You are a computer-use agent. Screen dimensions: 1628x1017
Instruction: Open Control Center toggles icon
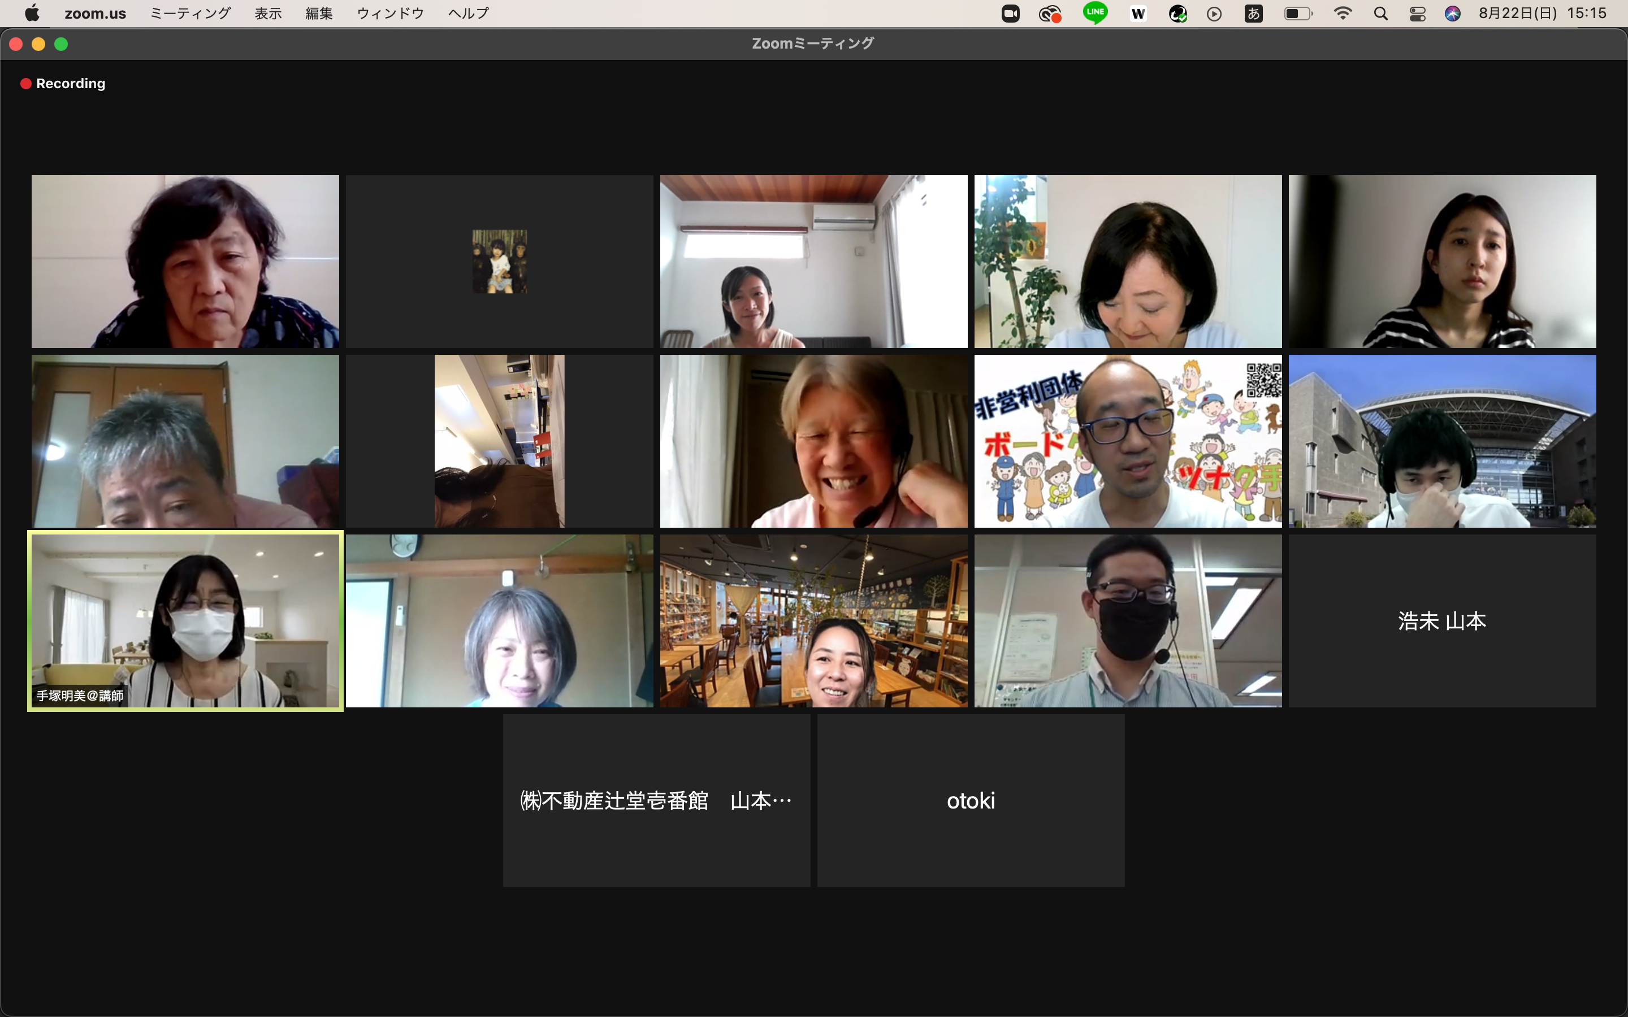[x=1418, y=14]
